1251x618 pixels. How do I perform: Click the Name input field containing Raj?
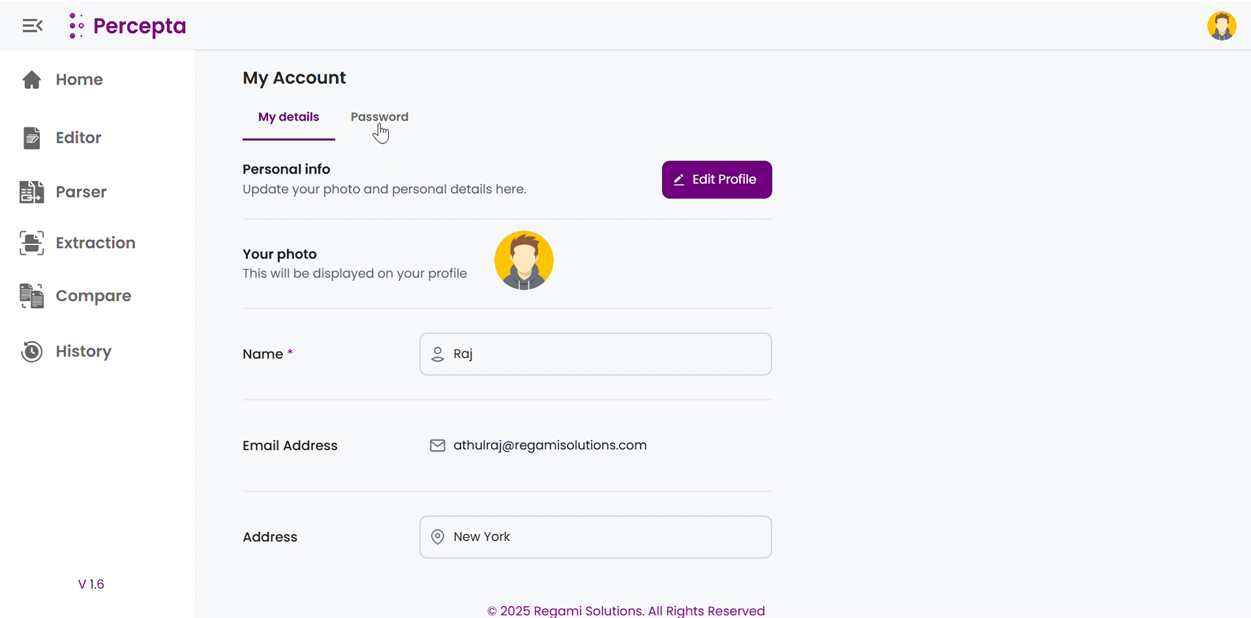tap(607, 354)
